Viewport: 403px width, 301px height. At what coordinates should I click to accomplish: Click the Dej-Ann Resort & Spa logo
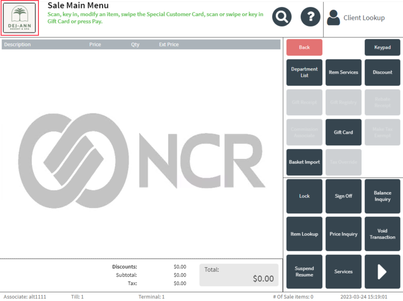click(20, 18)
